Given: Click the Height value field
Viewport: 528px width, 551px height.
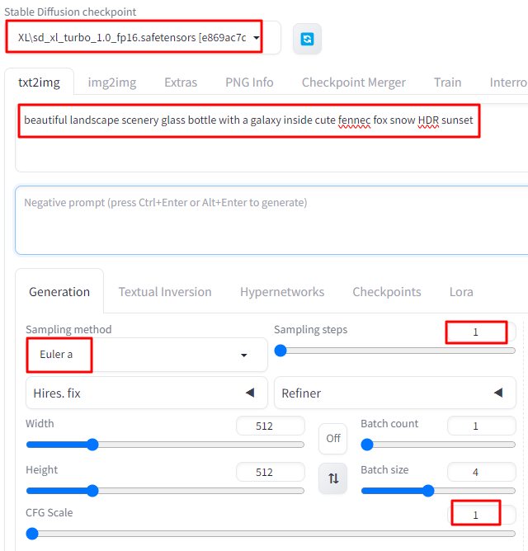Looking at the screenshot, I should click(271, 472).
